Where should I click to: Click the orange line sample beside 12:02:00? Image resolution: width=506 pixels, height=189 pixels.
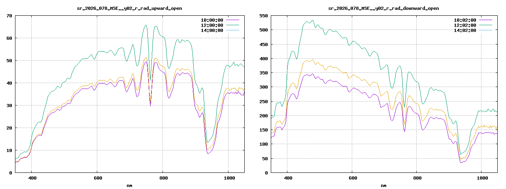pyautogui.click(x=486, y=25)
